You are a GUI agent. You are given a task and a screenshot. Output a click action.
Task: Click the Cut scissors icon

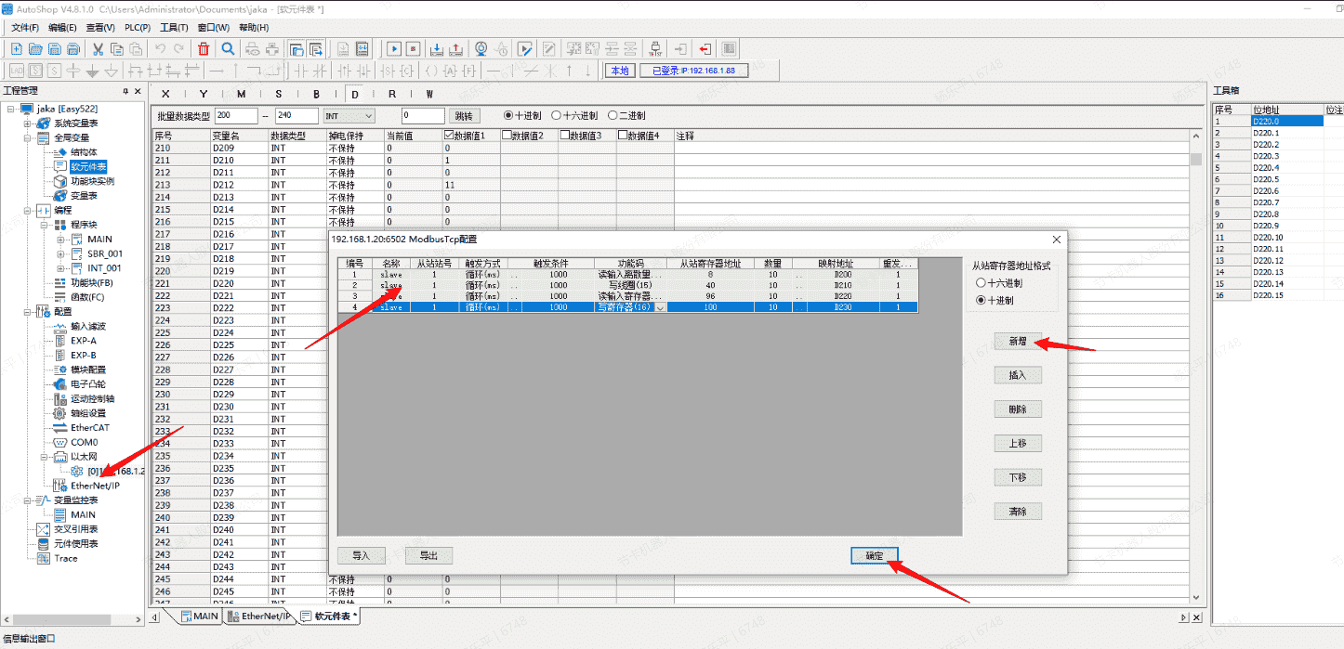tap(97, 48)
